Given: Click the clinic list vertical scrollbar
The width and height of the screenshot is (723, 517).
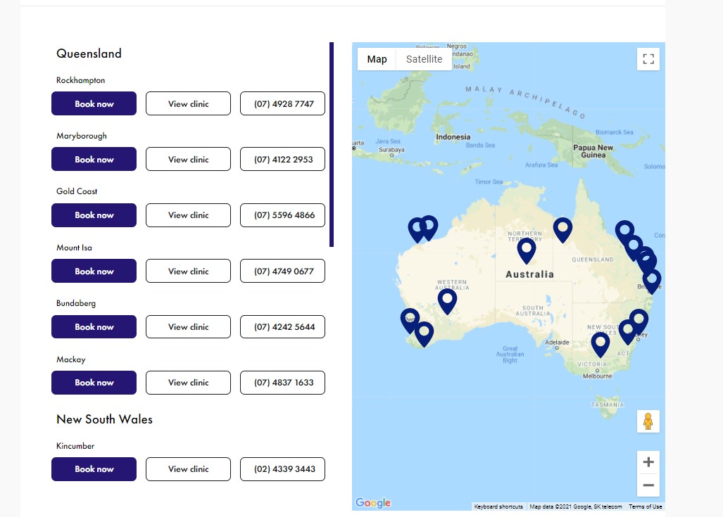Looking at the screenshot, I should 332,145.
